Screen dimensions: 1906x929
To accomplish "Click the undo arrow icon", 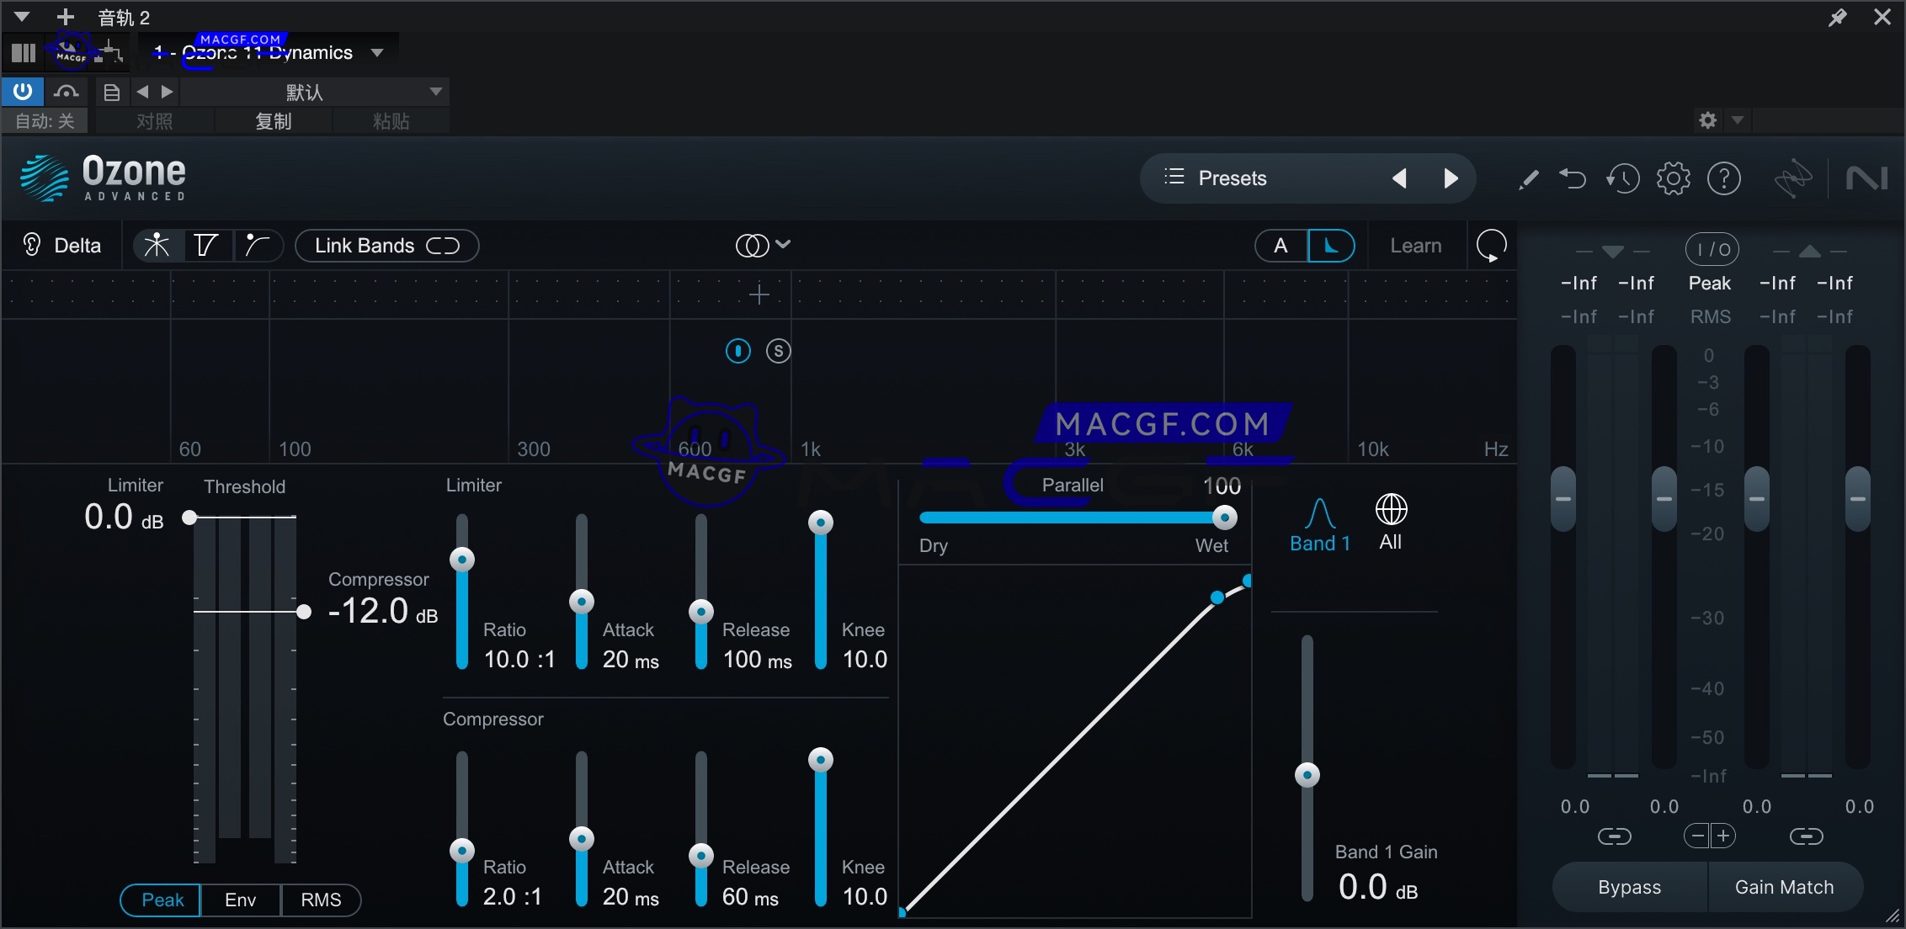I will pyautogui.click(x=1573, y=178).
